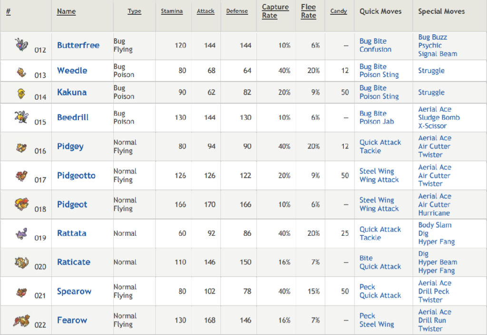487x335 pixels.
Task: Open Struggle move in Kakuna row
Action: click(x=431, y=93)
